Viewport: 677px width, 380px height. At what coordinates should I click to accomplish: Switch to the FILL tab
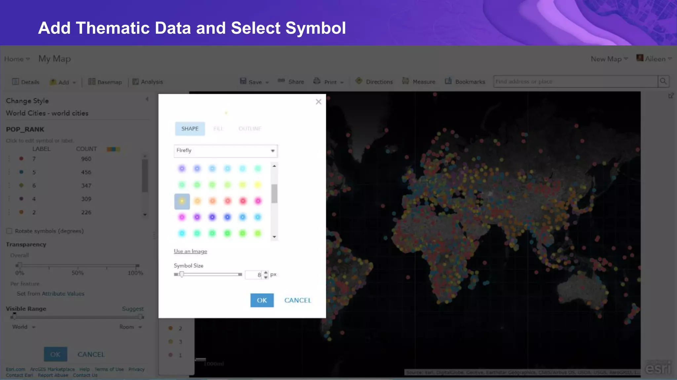[218, 129]
